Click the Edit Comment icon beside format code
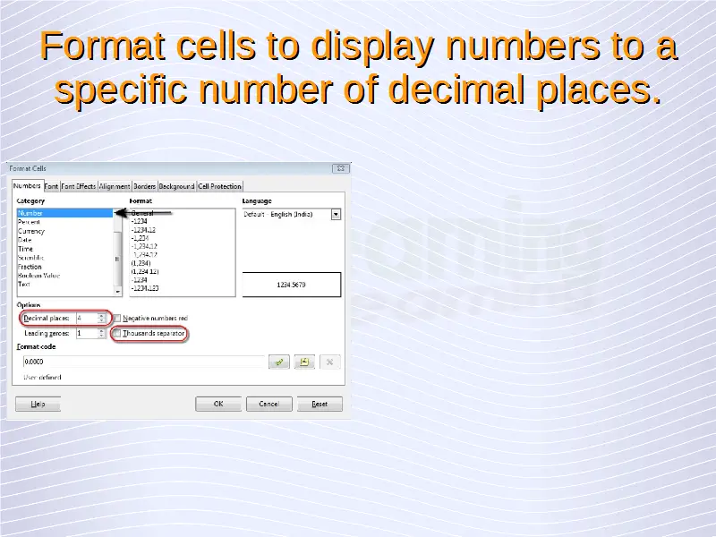Image resolution: width=716 pixels, height=537 pixels. click(x=304, y=362)
